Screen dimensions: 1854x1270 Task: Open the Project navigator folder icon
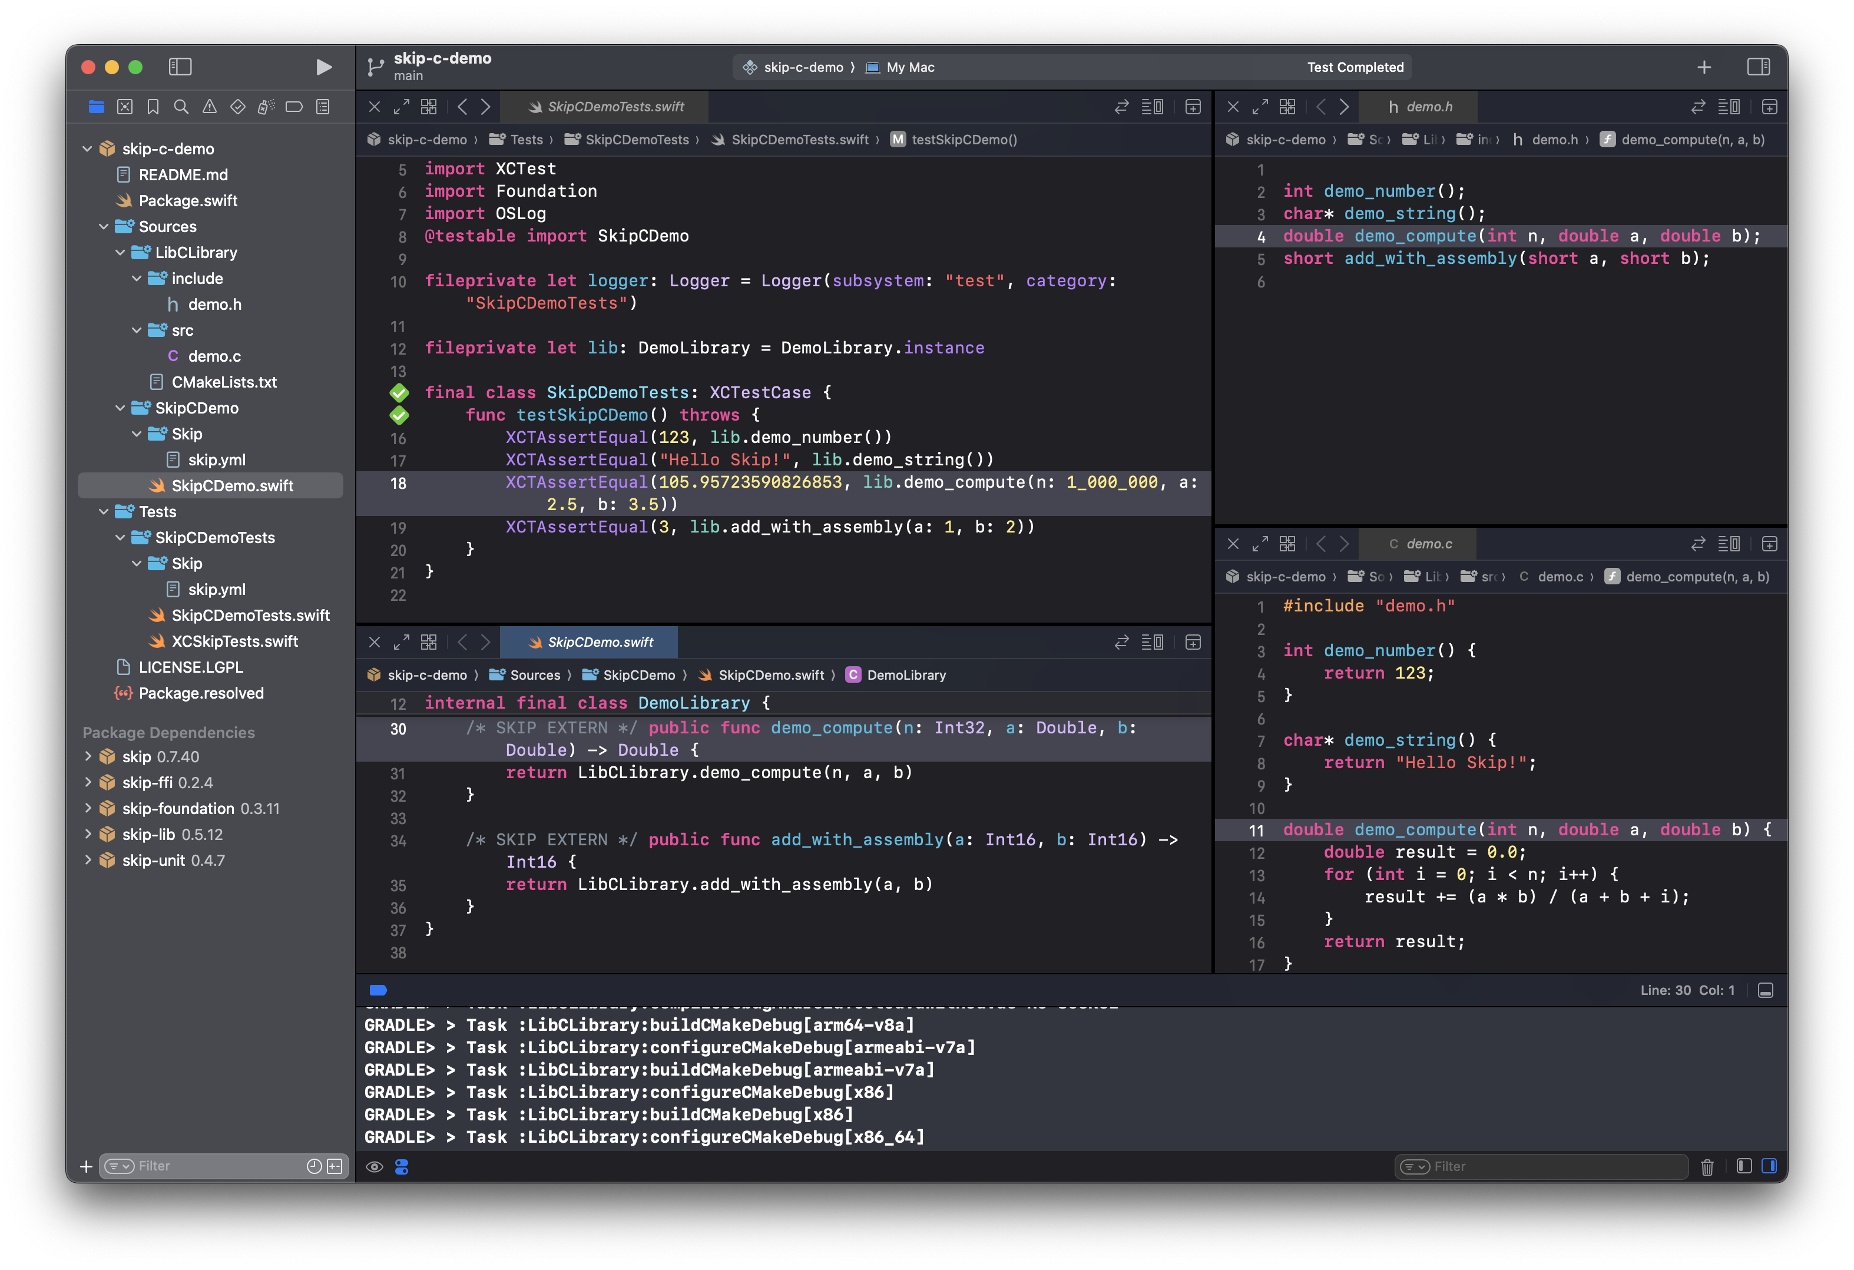[x=97, y=106]
